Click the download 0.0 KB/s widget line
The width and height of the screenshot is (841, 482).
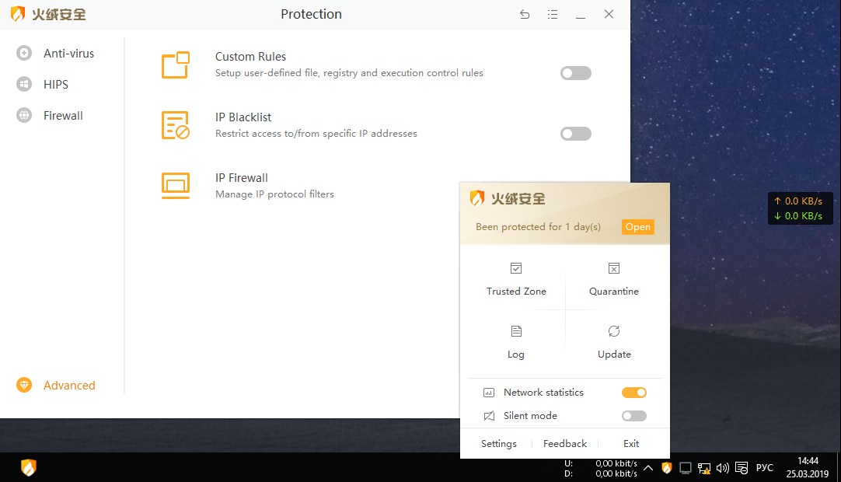click(x=798, y=216)
